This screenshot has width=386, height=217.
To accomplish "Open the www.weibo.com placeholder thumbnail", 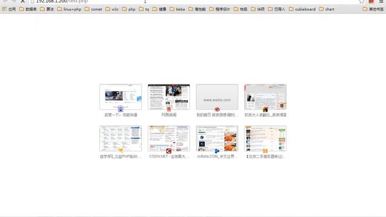I will pos(217,96).
